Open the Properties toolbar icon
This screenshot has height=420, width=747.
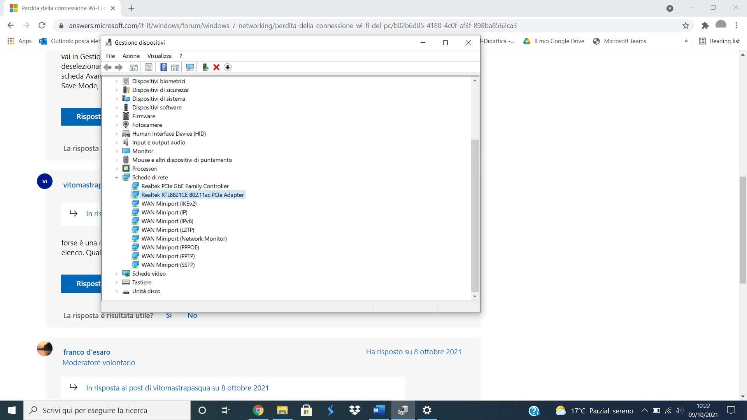click(149, 67)
